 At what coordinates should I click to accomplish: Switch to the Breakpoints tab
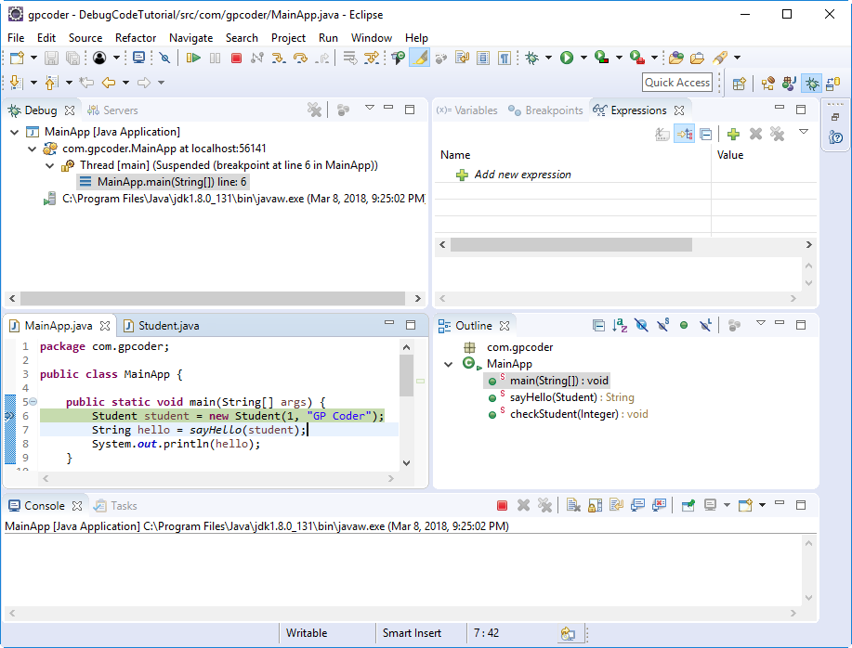click(545, 110)
